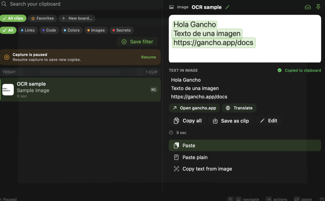Click the https://gancho.app/docs highlight in image
The image size is (325, 201).
(x=213, y=43)
